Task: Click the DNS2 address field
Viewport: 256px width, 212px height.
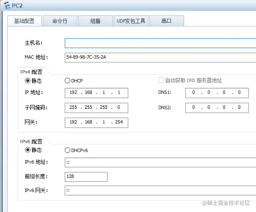Action: [x=217, y=108]
